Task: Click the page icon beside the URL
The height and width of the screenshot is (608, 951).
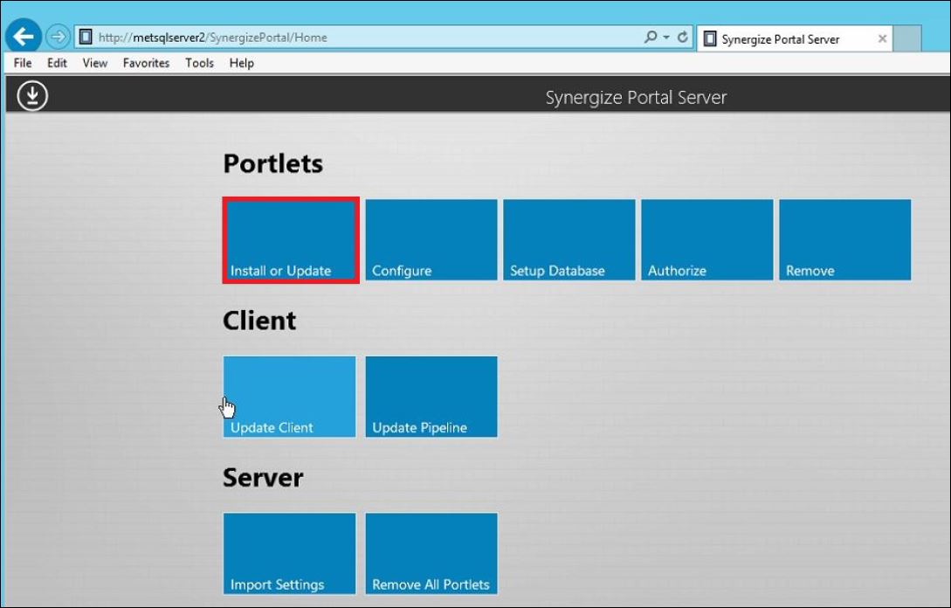Action: (86, 37)
